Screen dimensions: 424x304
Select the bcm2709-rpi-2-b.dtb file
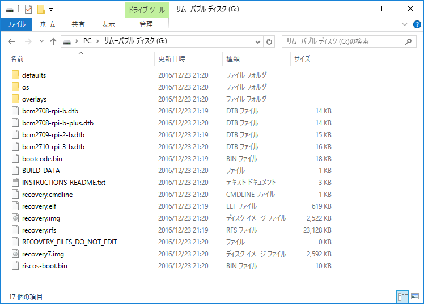53,134
